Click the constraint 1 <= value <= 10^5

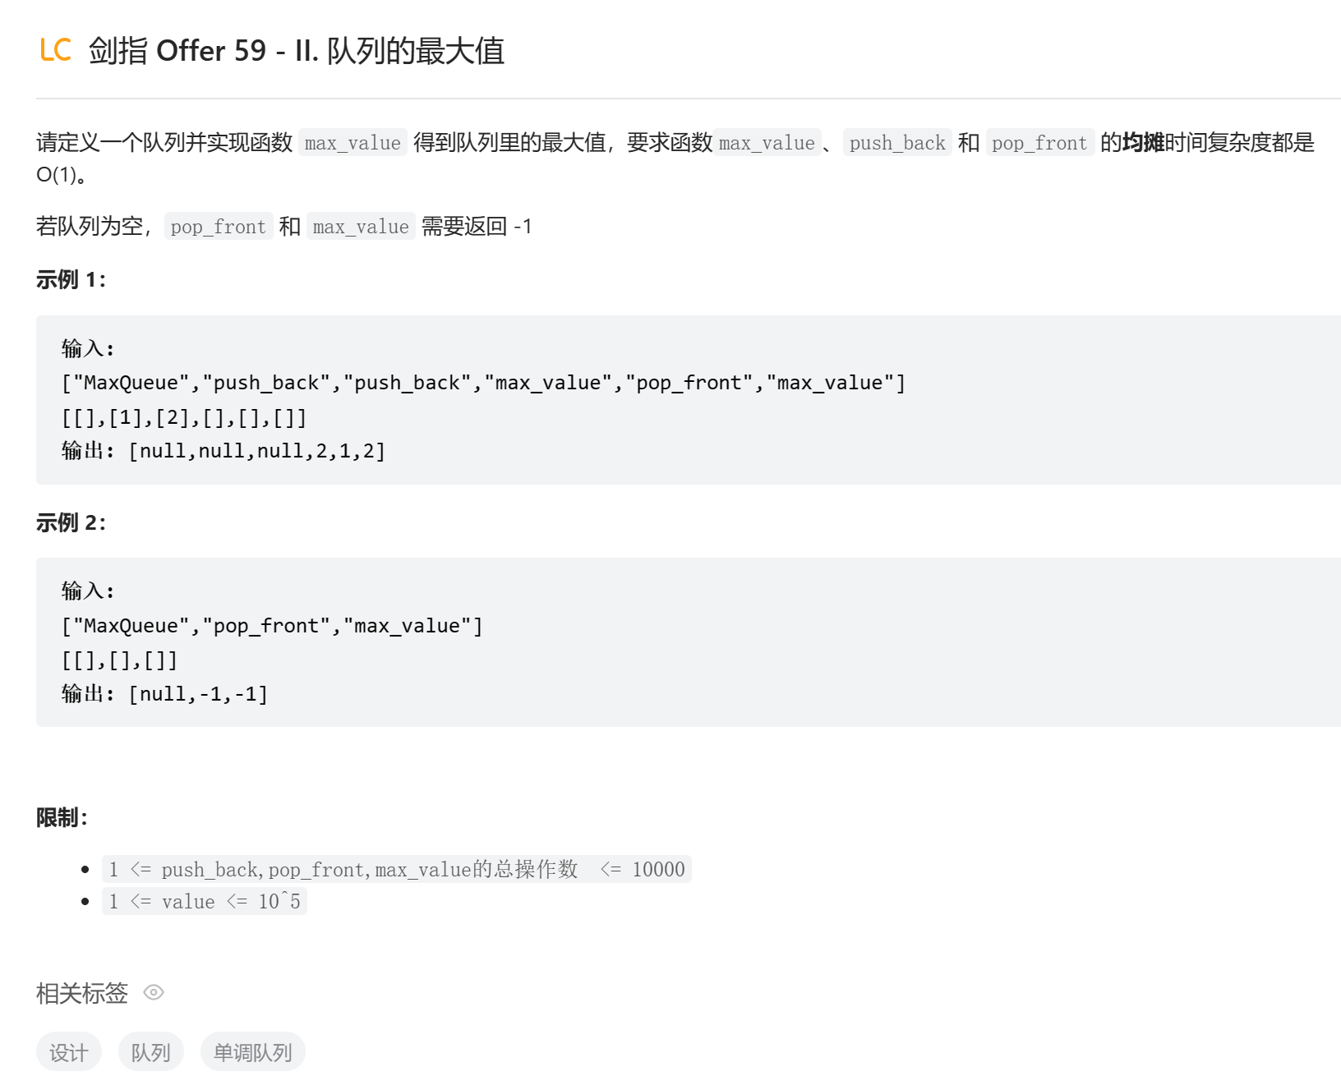coord(204,902)
